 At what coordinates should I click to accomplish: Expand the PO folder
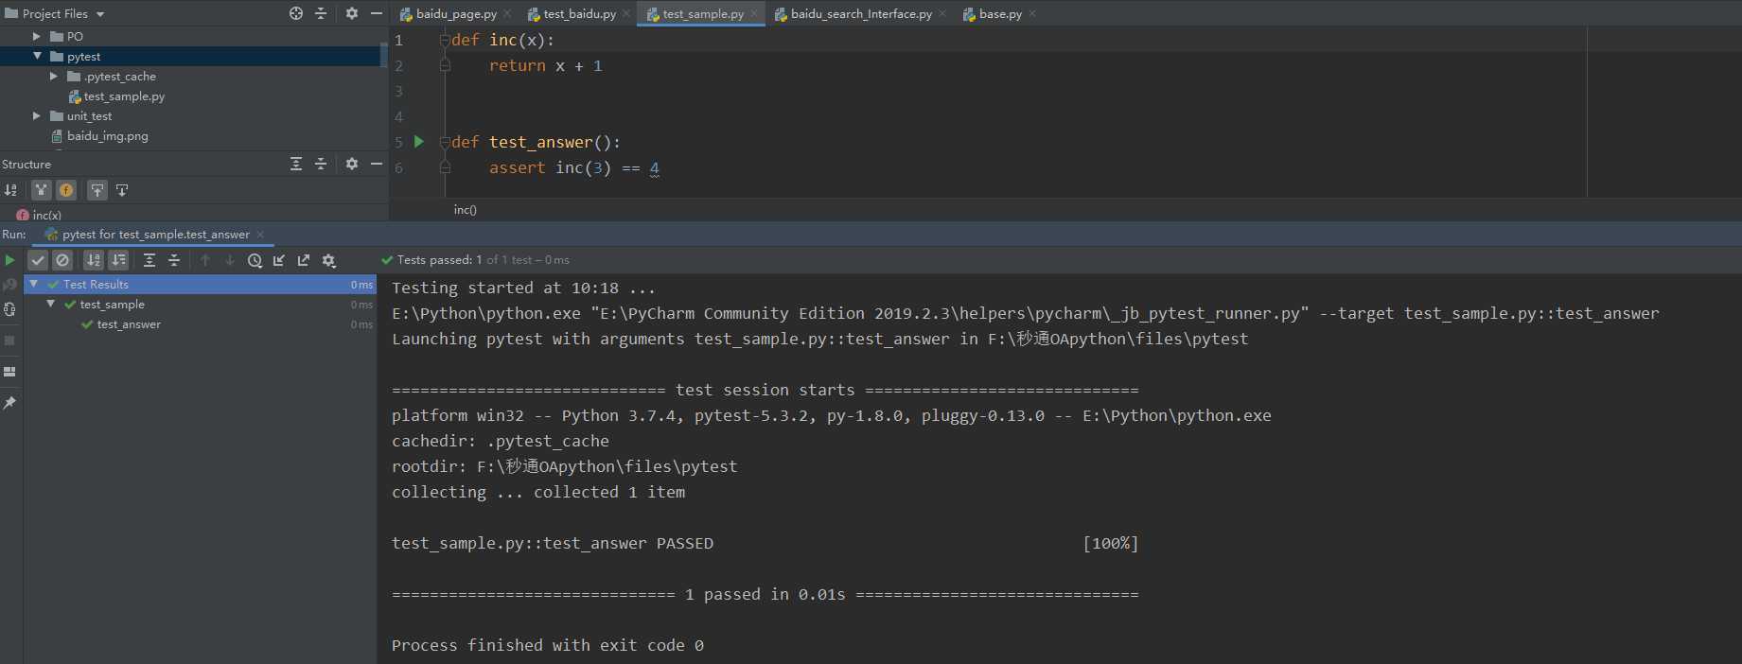pyautogui.click(x=37, y=36)
